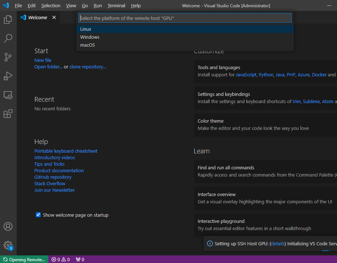Open the Accounts icon in activity bar

tap(8, 226)
